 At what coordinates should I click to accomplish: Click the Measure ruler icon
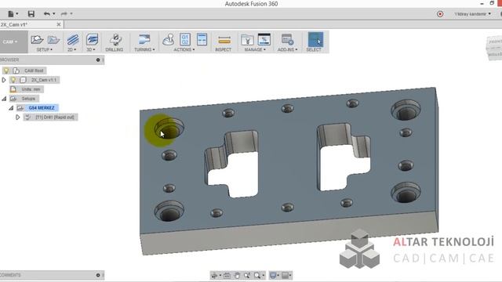[x=224, y=40]
